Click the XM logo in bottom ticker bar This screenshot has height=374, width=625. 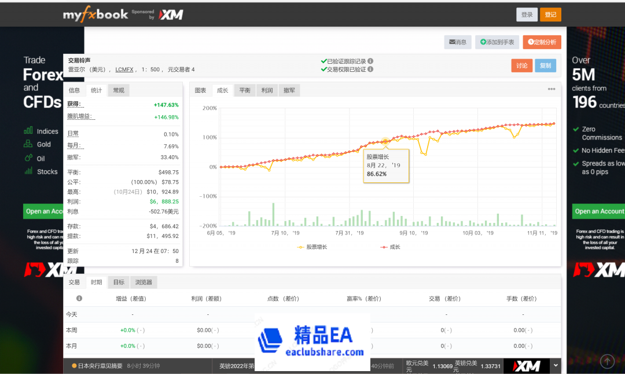pos(526,366)
